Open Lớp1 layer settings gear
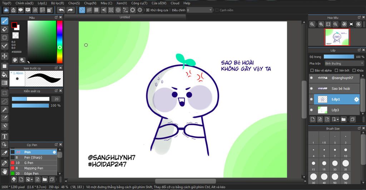Viewport: 366px width, 190px height. point(356,99)
